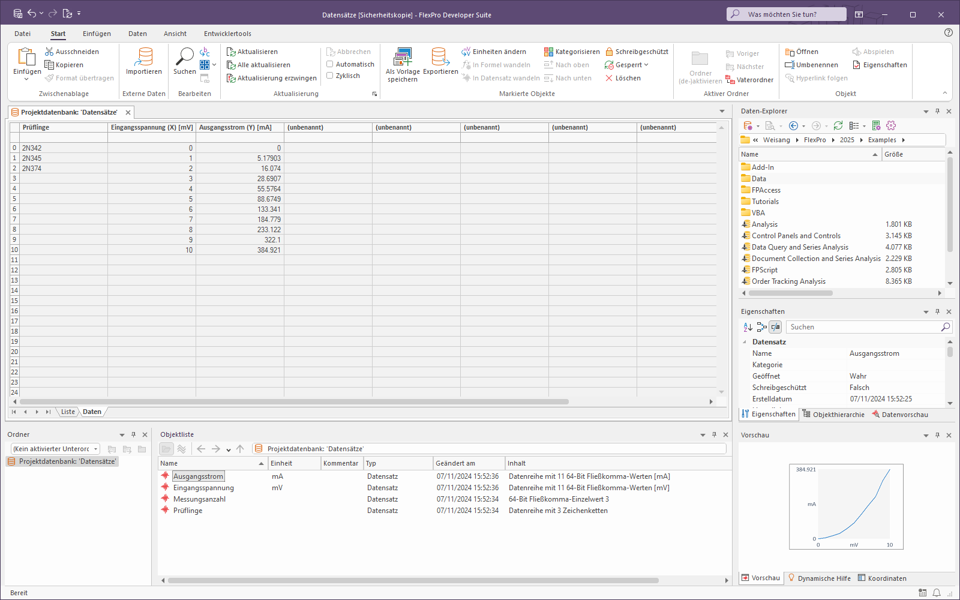Image resolution: width=960 pixels, height=600 pixels.
Task: Open the Einfügen ribbon tab
Action: tap(97, 34)
